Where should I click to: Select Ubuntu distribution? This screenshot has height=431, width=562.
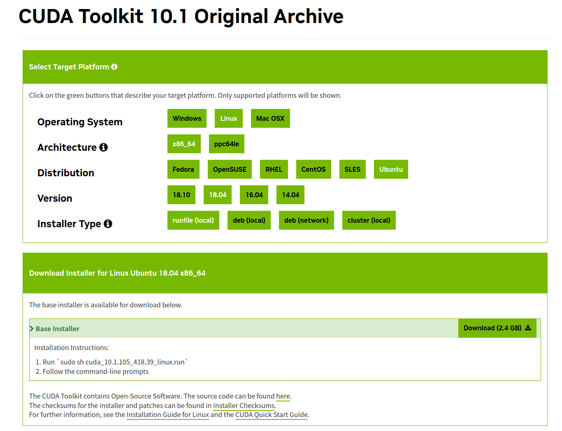tap(391, 169)
